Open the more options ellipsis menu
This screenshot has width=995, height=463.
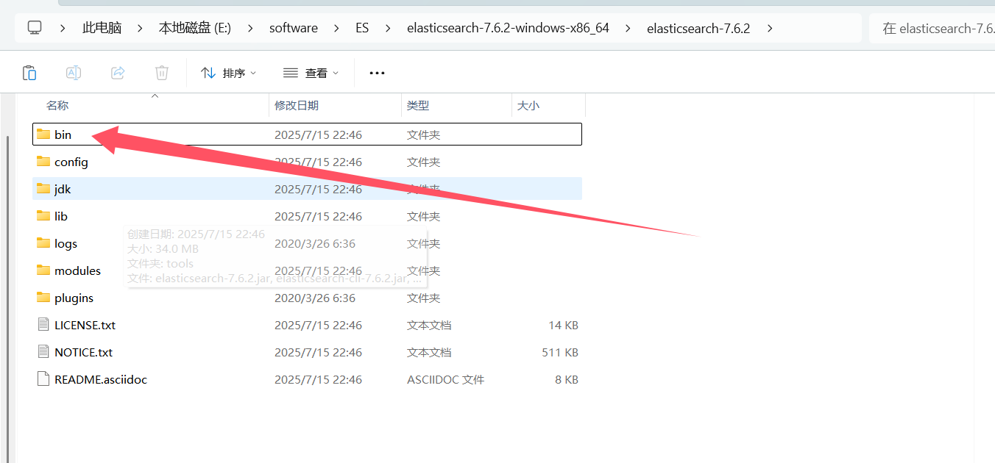(377, 73)
